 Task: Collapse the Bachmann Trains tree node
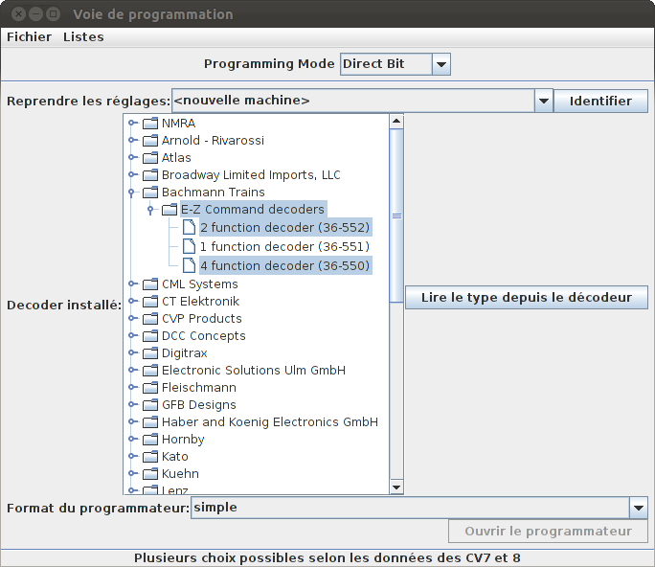pyautogui.click(x=132, y=193)
